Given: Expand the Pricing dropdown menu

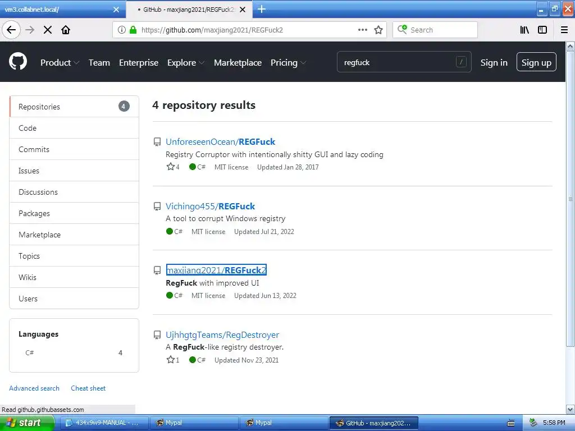Looking at the screenshot, I should coord(288,63).
